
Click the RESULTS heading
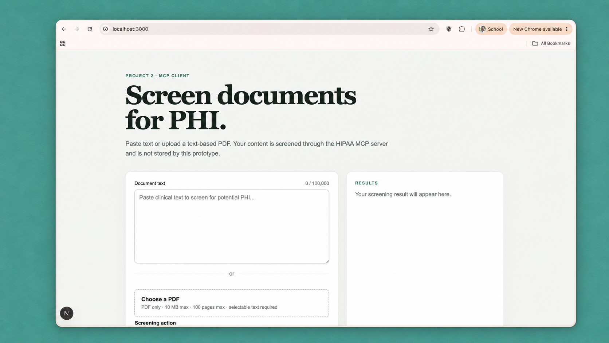coord(366,183)
